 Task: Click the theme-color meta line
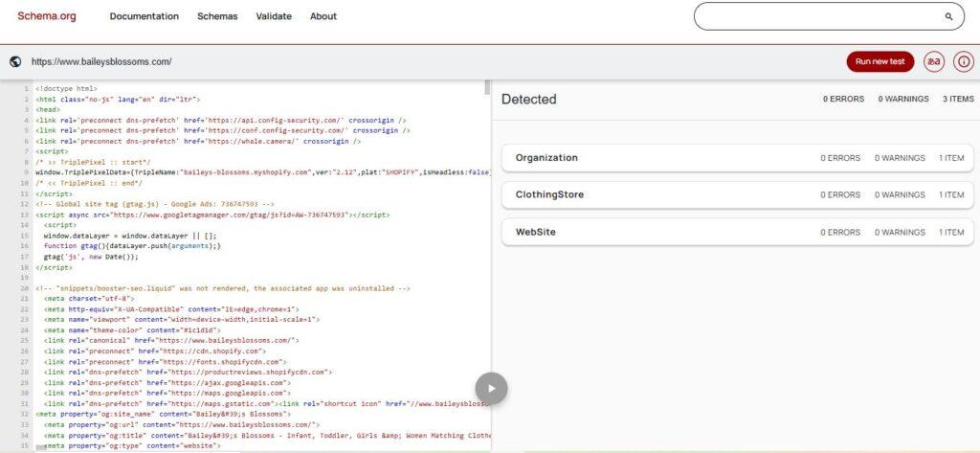pyautogui.click(x=132, y=330)
